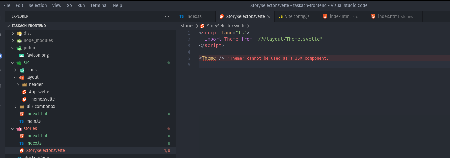The width and height of the screenshot is (450, 158).
Task: Expand the header folder chevron
Action: (x=18, y=84)
